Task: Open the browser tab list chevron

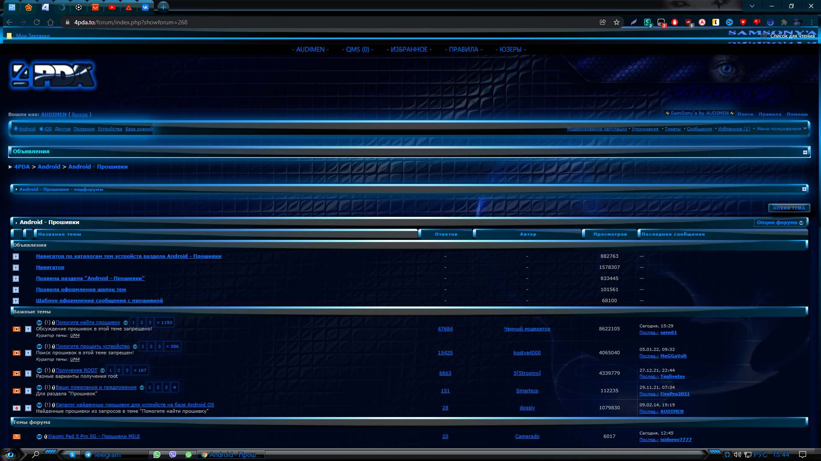Action: point(752,6)
